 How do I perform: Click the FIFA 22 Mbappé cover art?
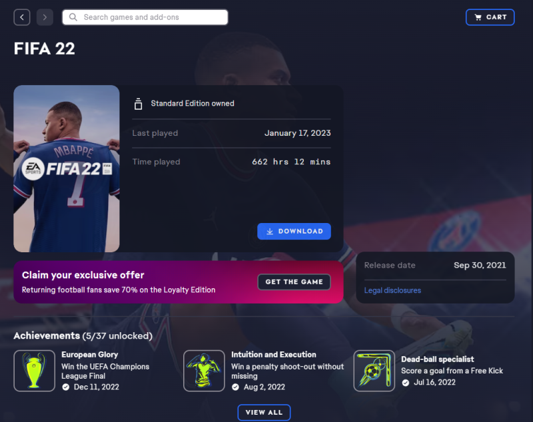67,168
